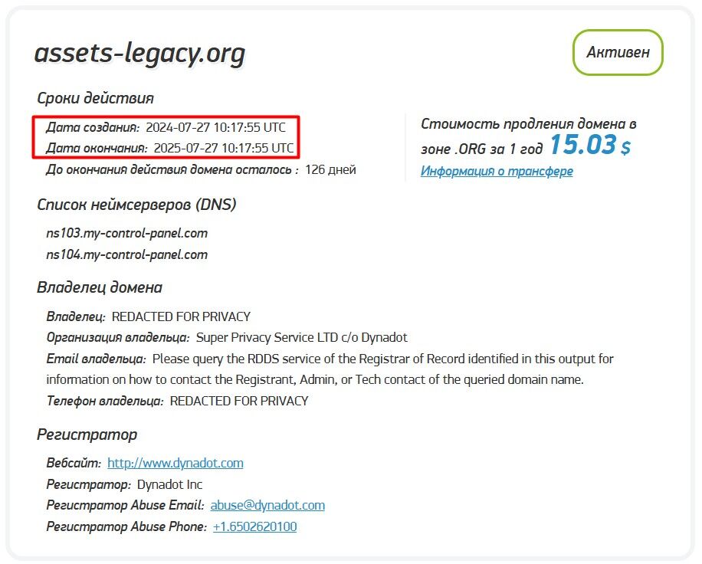Click the +1.6502620100 abuse phone link
Image resolution: width=702 pixels, height=564 pixels.
(254, 526)
